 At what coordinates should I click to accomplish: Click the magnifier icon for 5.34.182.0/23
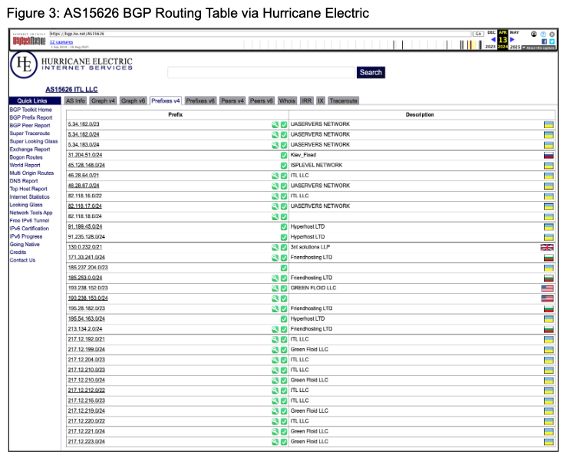[x=275, y=124]
